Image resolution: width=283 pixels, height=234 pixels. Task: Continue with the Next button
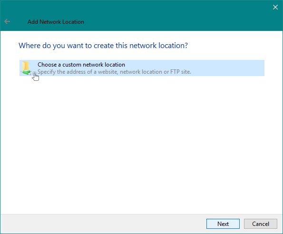coord(223,224)
